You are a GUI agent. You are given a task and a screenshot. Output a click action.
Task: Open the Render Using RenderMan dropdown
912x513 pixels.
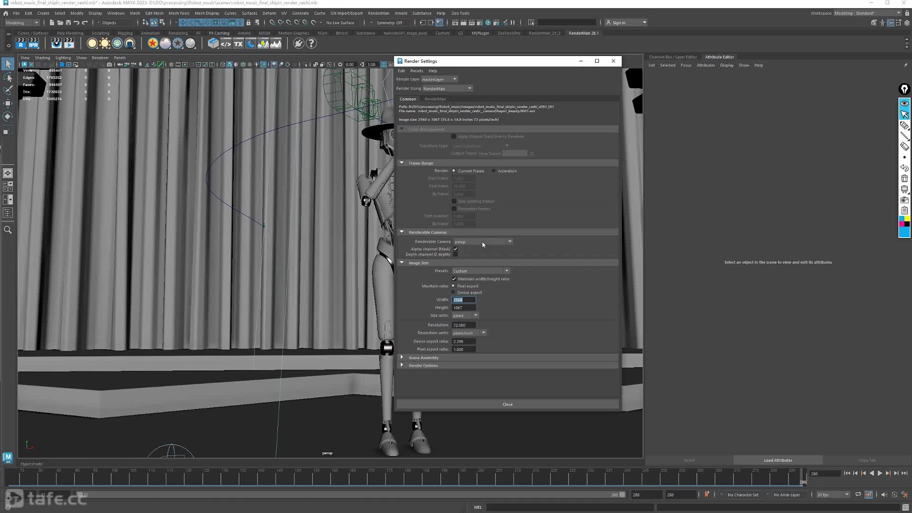point(447,89)
